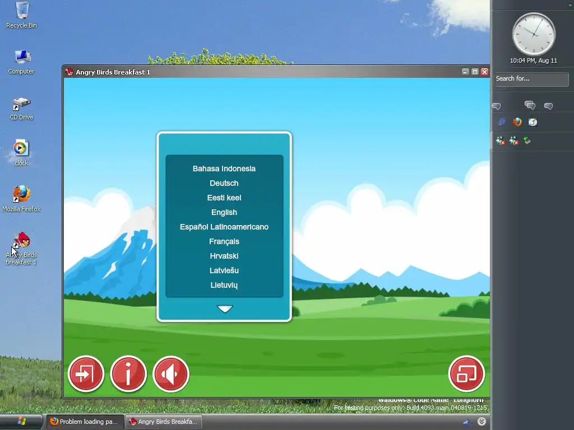
Task: Select Latviešu language
Action: coord(224,270)
